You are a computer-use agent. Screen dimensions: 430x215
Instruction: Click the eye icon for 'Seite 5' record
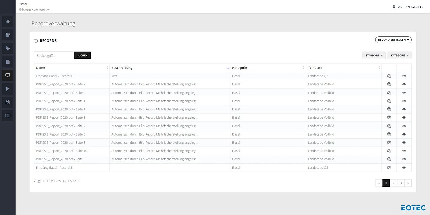point(404,134)
